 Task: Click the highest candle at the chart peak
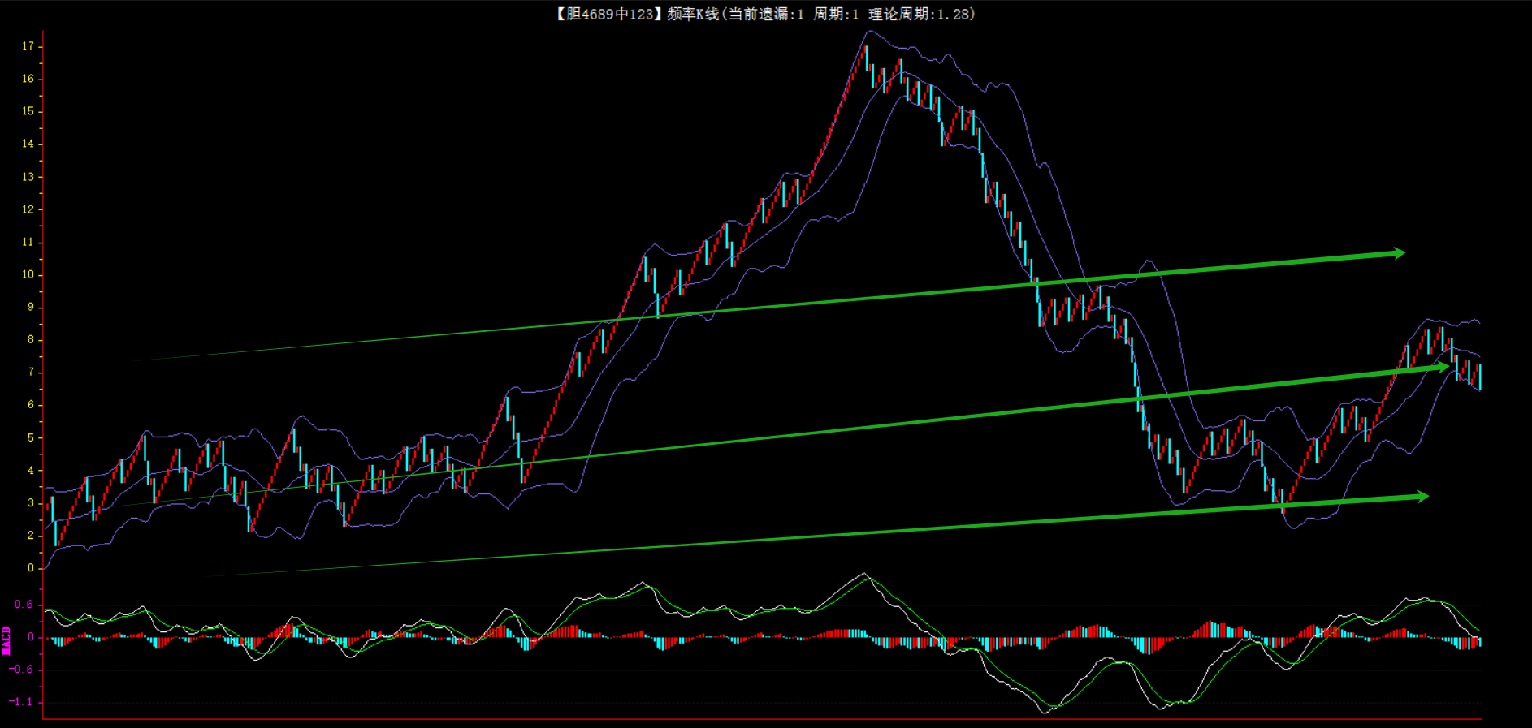pyautogui.click(x=866, y=56)
